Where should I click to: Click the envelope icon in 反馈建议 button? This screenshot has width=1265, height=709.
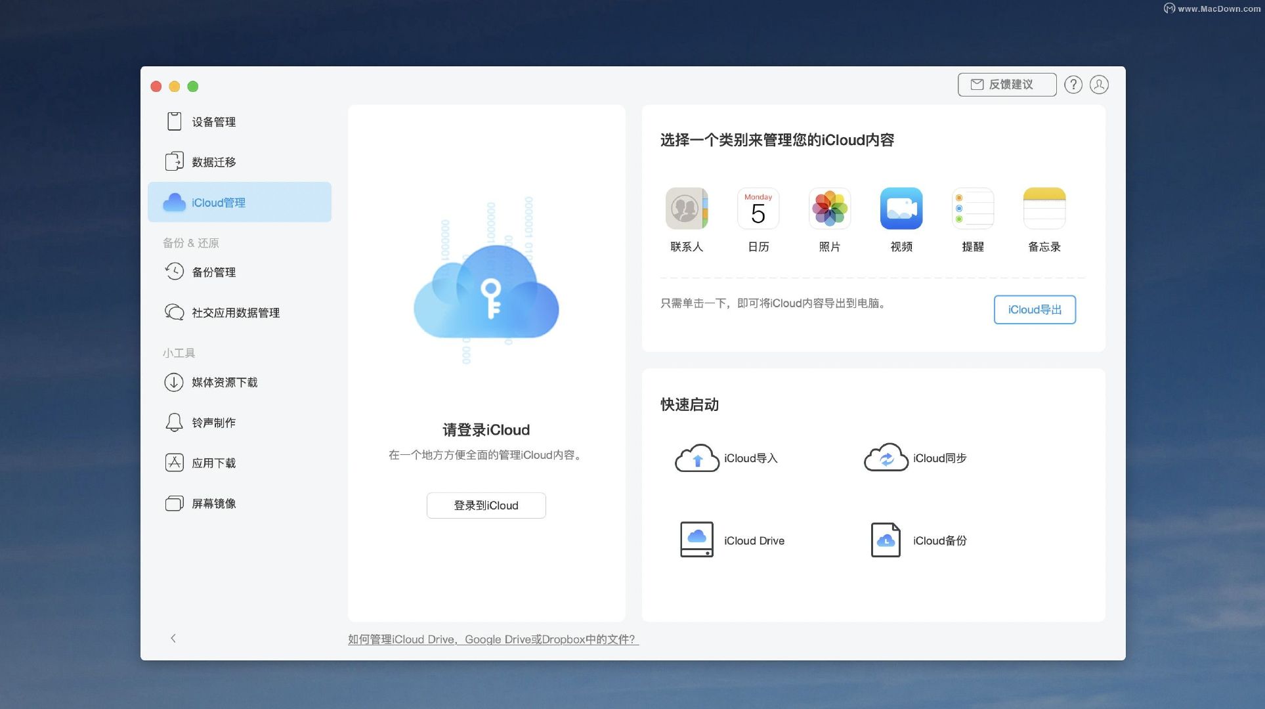click(x=977, y=85)
